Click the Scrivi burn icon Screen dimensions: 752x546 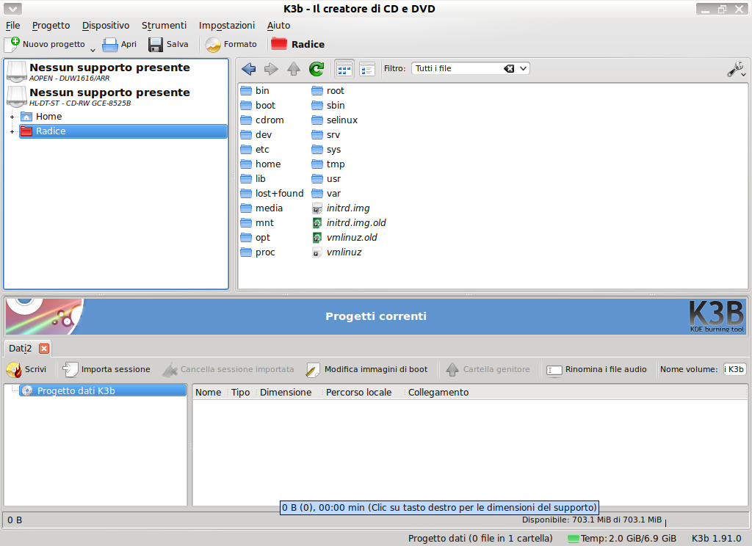pyautogui.click(x=13, y=369)
